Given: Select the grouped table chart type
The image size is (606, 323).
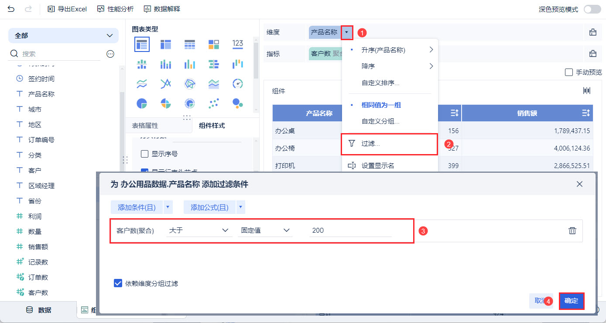Looking at the screenshot, I should (x=141, y=44).
